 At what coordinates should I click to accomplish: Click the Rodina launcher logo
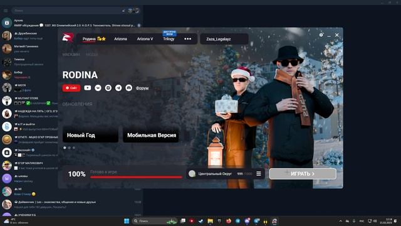[x=68, y=38]
